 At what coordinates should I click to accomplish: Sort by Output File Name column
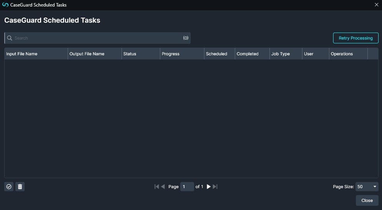tap(87, 54)
